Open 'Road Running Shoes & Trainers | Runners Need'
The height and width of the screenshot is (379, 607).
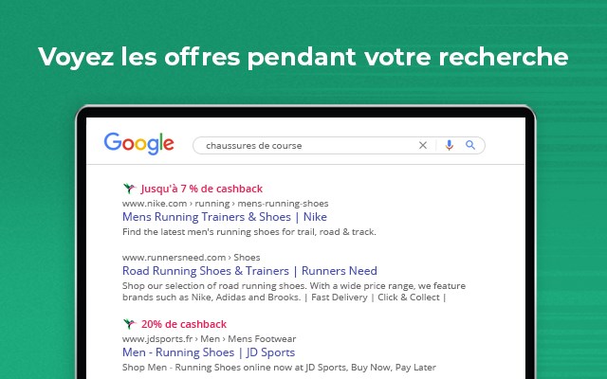pos(249,271)
